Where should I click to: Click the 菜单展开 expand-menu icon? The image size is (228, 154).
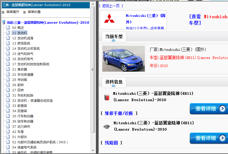point(3,12)
